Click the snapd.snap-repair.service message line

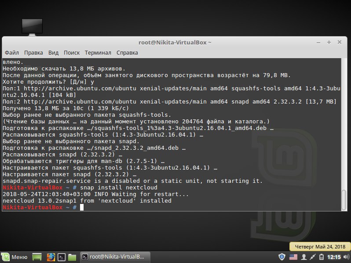pyautogui.click(x=132, y=181)
